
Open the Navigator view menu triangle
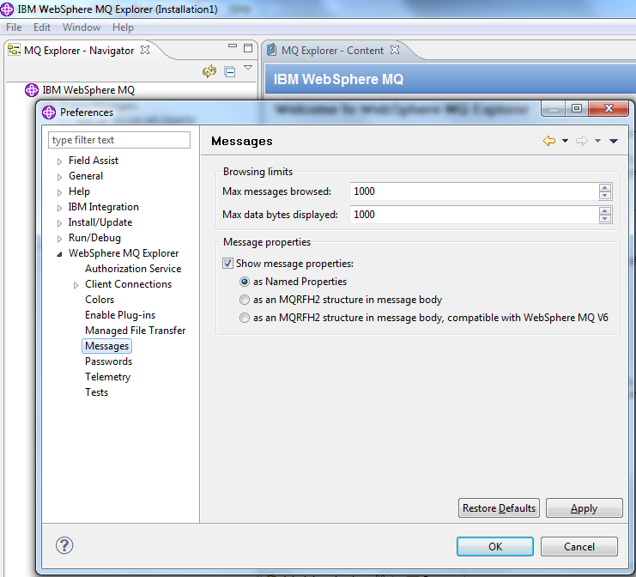[248, 68]
